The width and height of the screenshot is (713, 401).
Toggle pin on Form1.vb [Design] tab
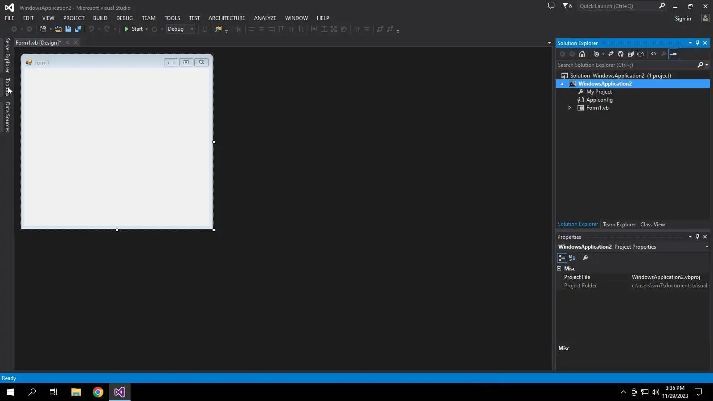[68, 43]
